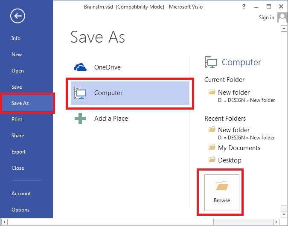Open Visio Options
This screenshot has width=288, height=226.
coord(20,210)
